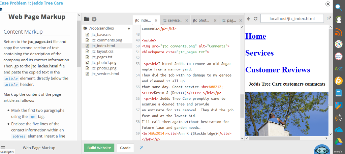Click the instructions panel scroll up arrow
This screenshot has width=345, height=154.
(x=79, y=15)
